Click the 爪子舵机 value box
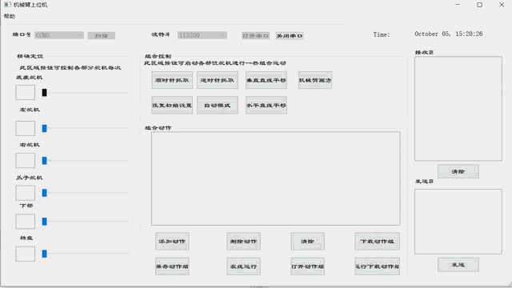The width and height of the screenshot is (512, 288). point(25,193)
